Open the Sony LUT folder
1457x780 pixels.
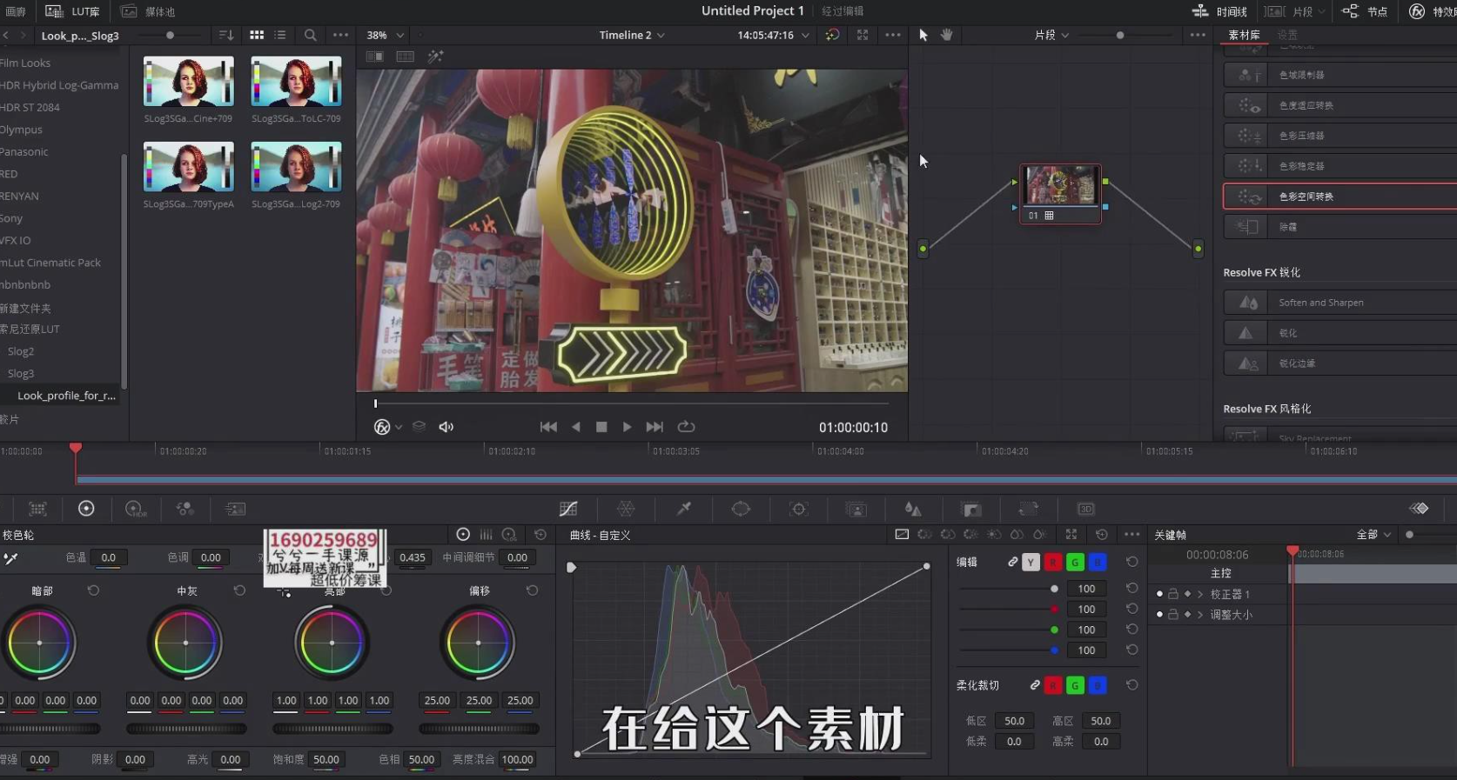pyautogui.click(x=11, y=218)
